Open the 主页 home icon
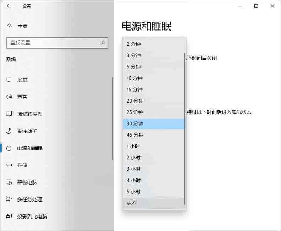 (x=9, y=26)
